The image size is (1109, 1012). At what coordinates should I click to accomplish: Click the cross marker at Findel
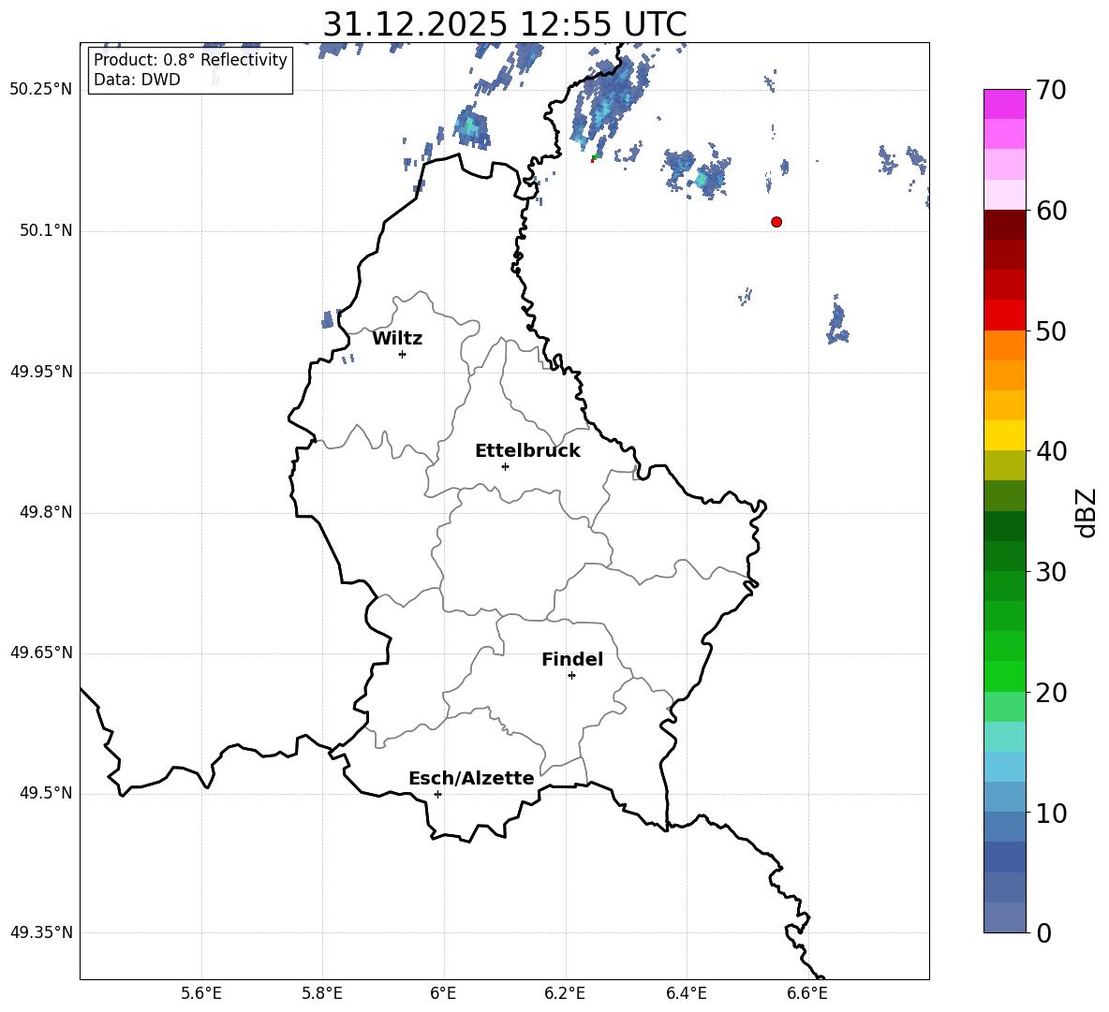[571, 676]
